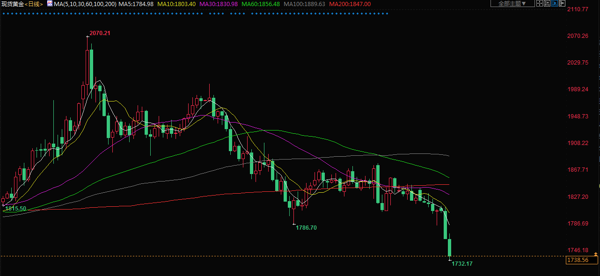Click the 1786.70 low price marker
The image size is (600, 276).
[307, 228]
